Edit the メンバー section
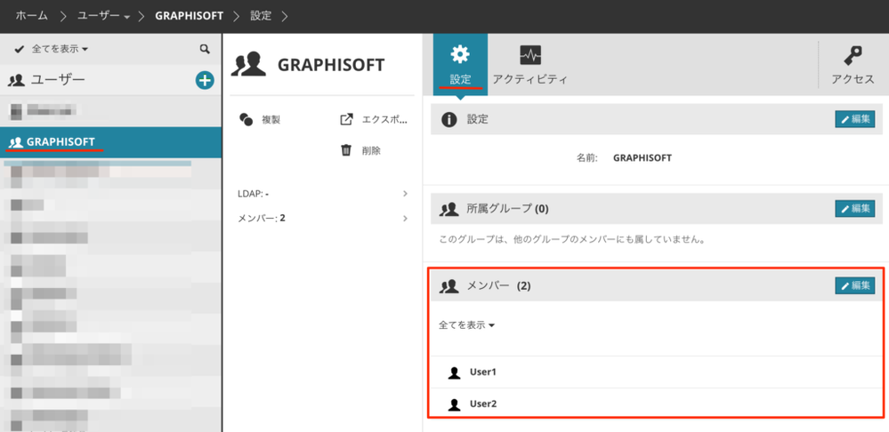889x432 pixels. pos(855,285)
